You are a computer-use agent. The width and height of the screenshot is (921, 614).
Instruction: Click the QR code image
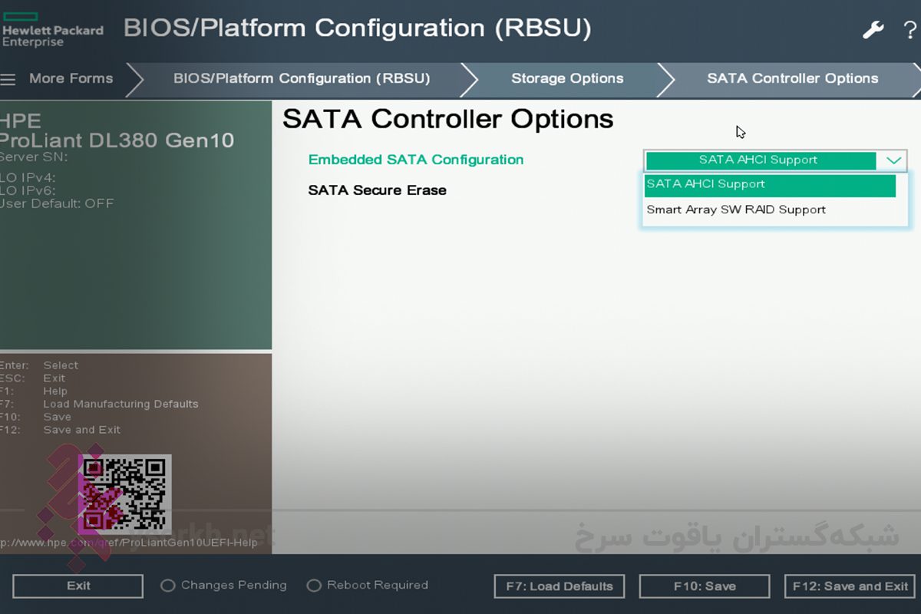[x=124, y=494]
